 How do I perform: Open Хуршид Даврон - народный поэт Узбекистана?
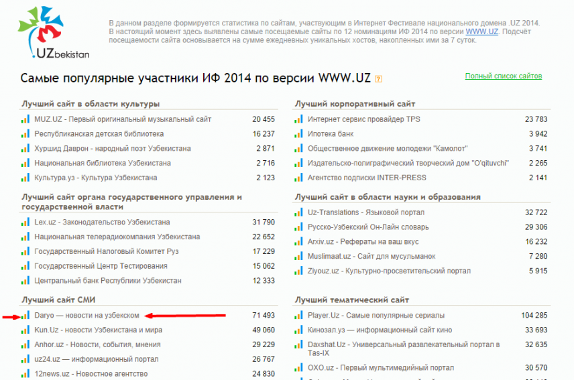point(113,149)
